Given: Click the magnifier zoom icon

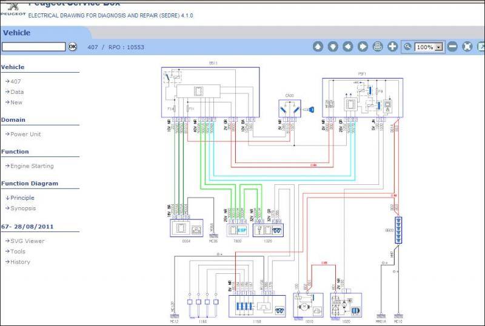Looking at the screenshot, I should point(408,47).
